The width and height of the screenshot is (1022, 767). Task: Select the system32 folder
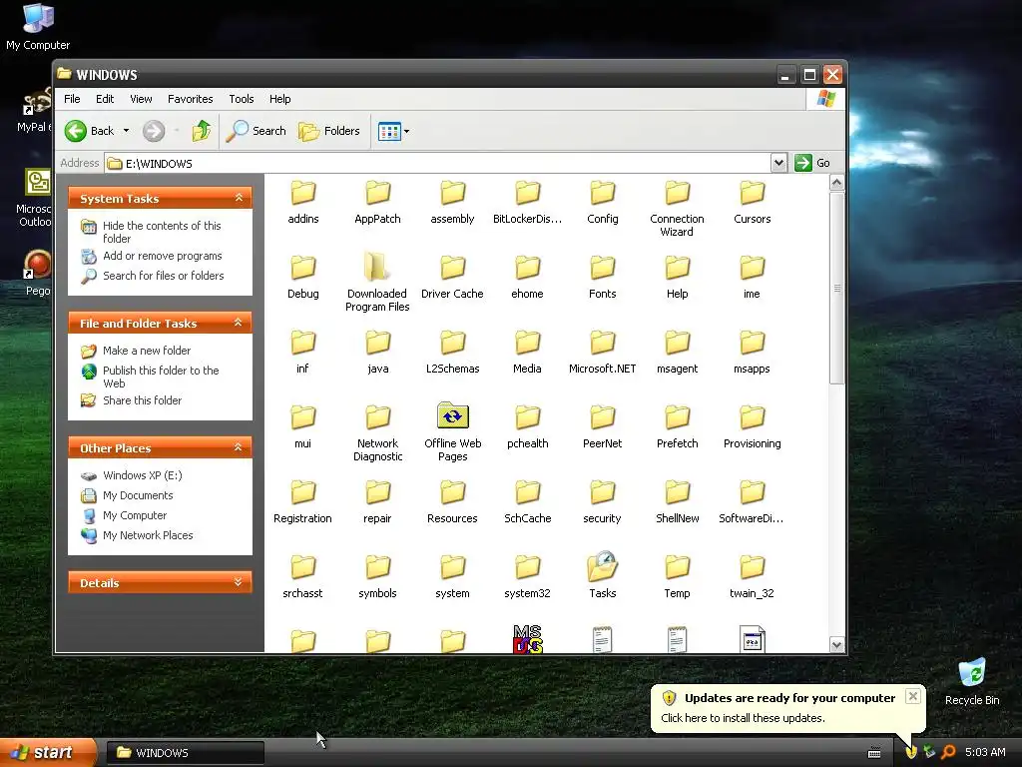point(527,577)
